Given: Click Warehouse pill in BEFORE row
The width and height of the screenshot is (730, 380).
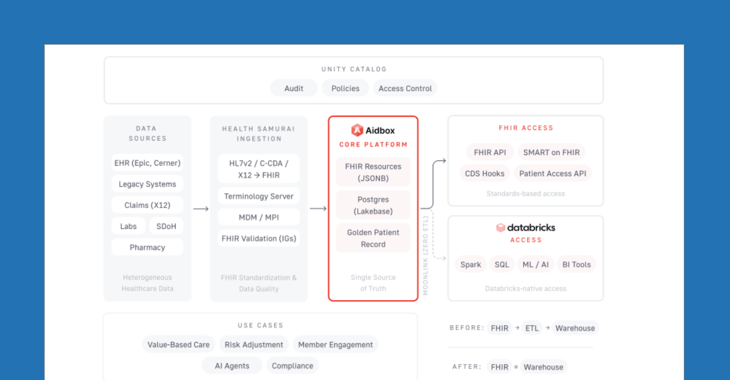Looking at the screenshot, I should click(x=575, y=328).
